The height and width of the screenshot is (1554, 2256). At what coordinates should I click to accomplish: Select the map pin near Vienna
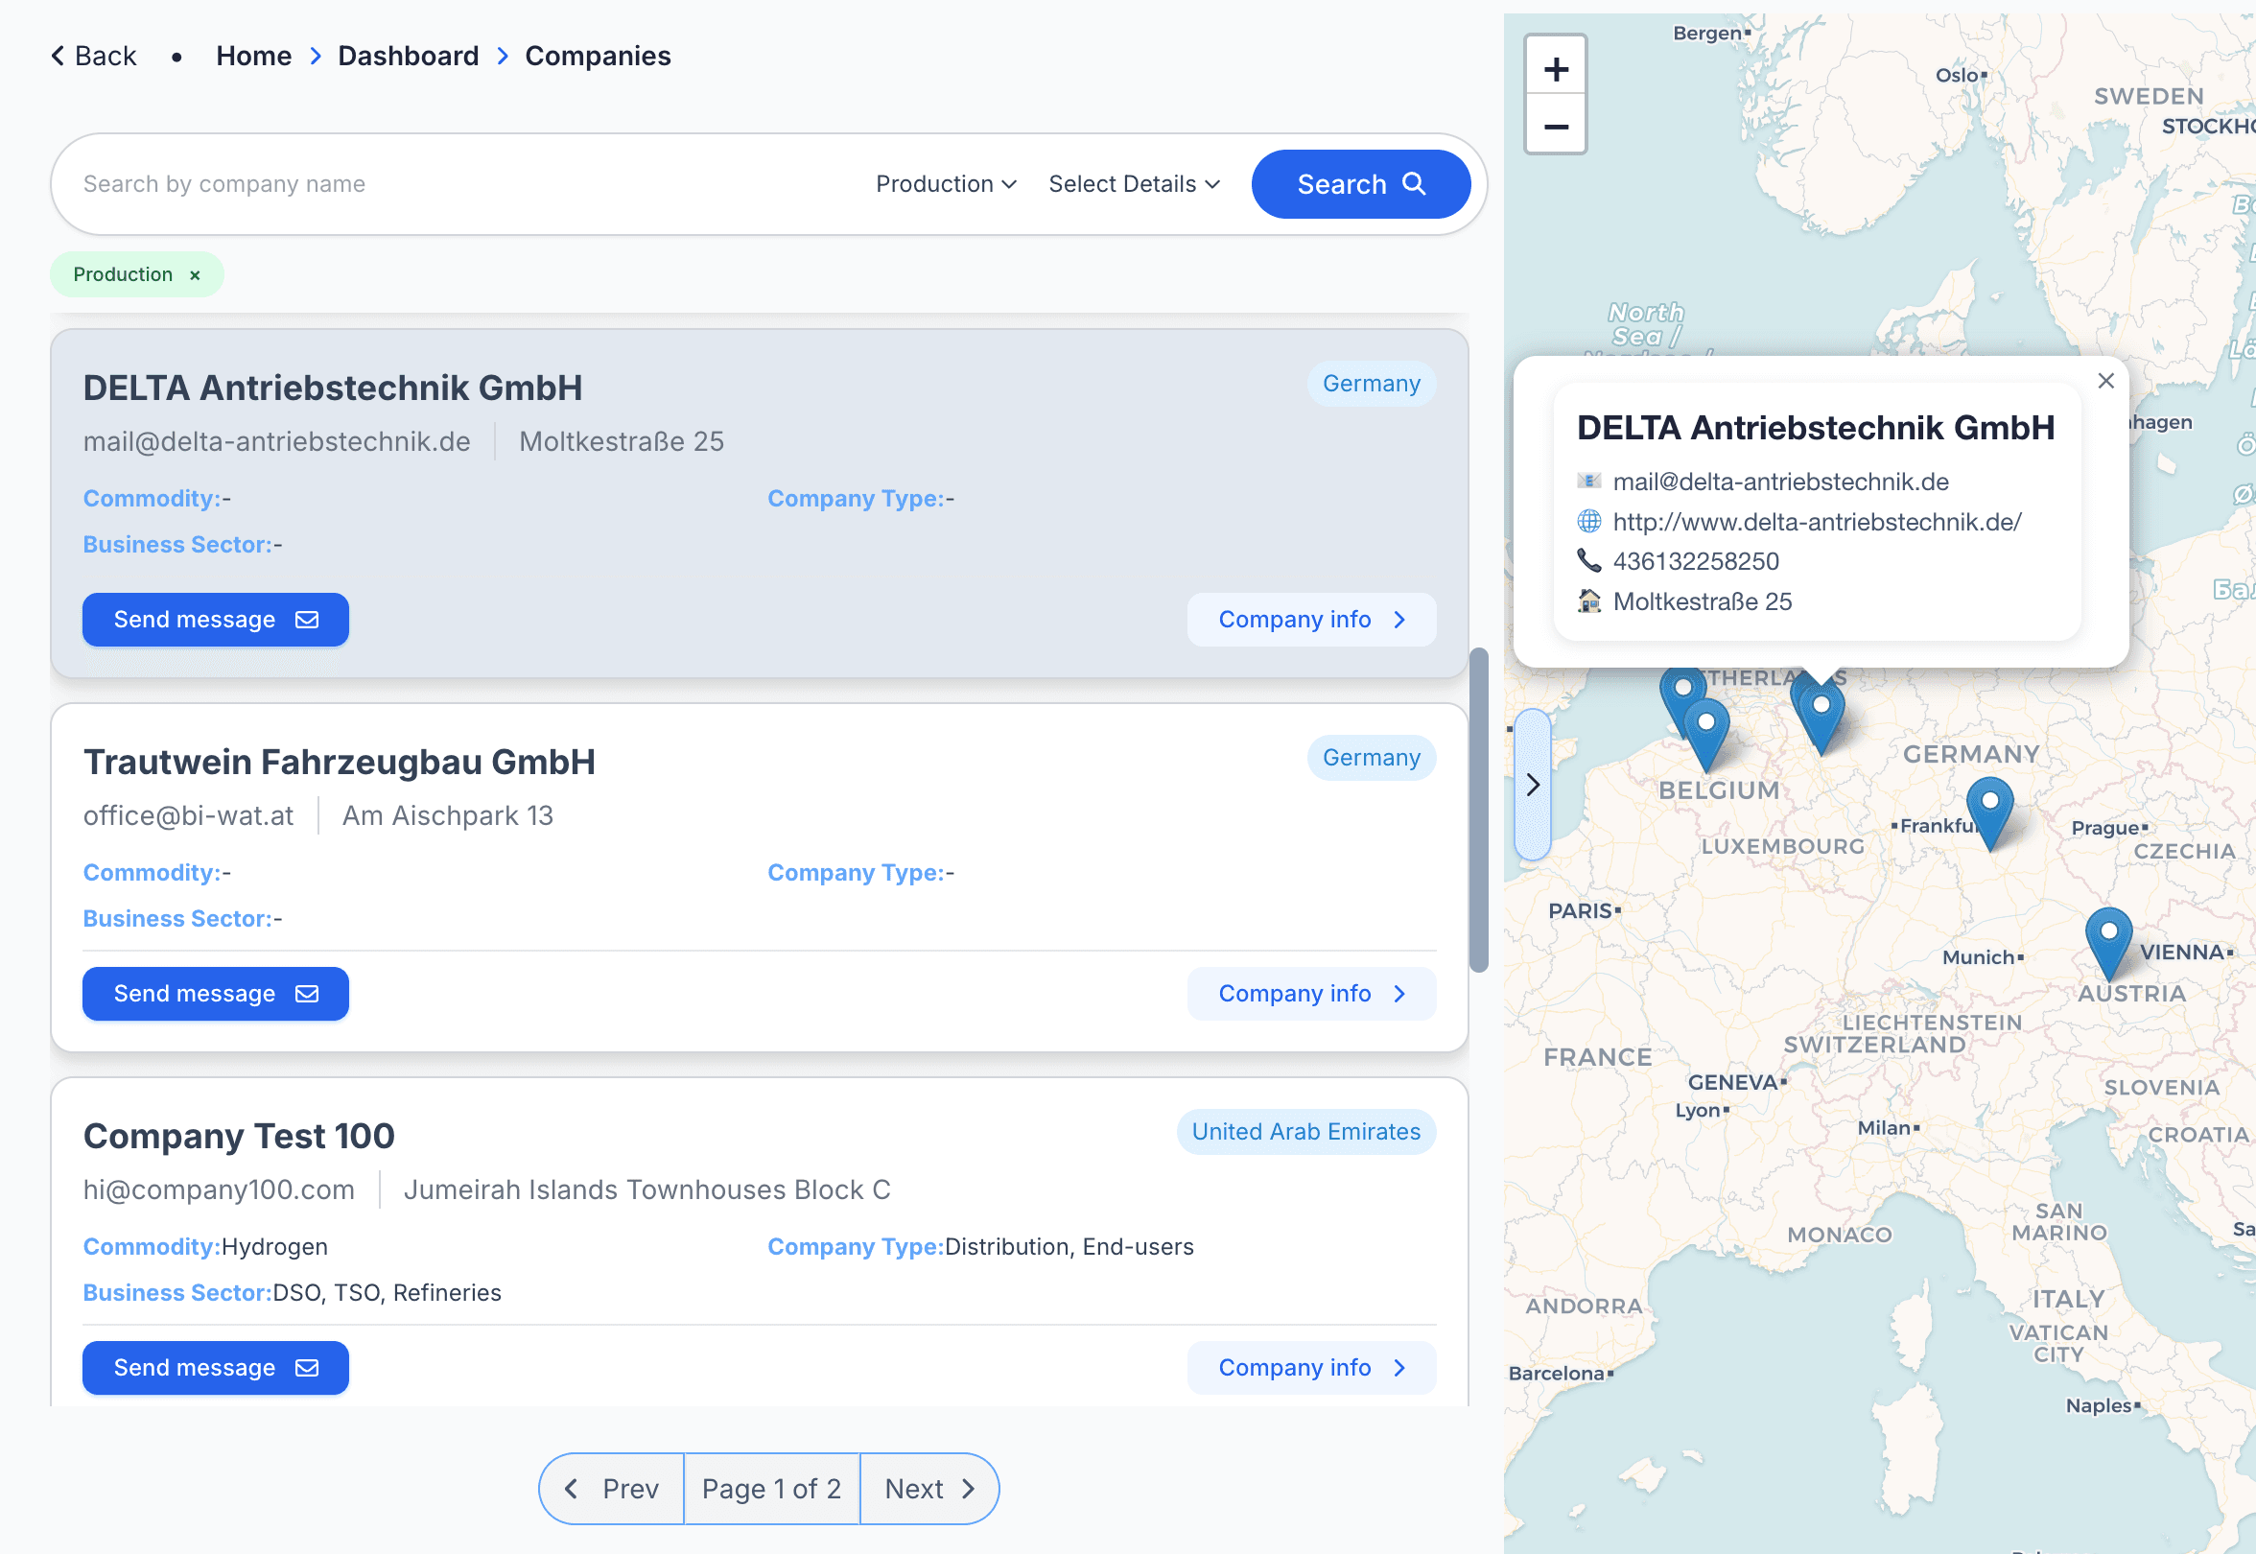(2108, 944)
